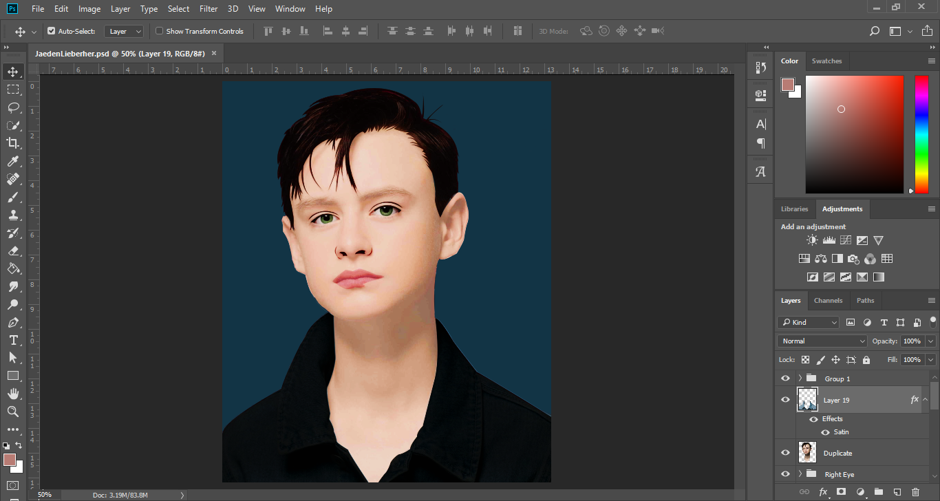Select the Hand tool
The image size is (940, 501).
(x=13, y=394)
